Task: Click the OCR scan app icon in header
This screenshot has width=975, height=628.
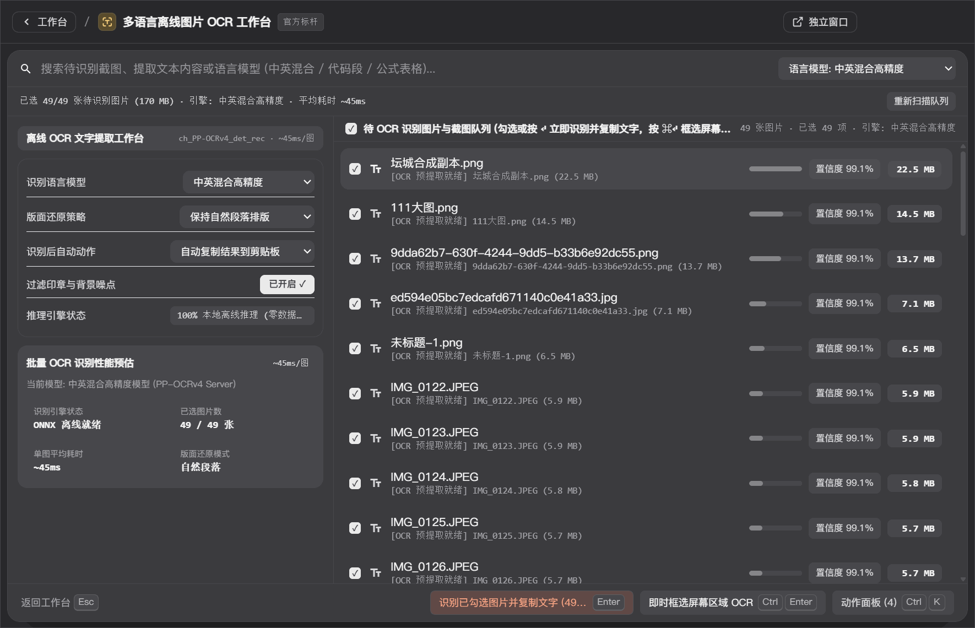Action: click(x=107, y=22)
